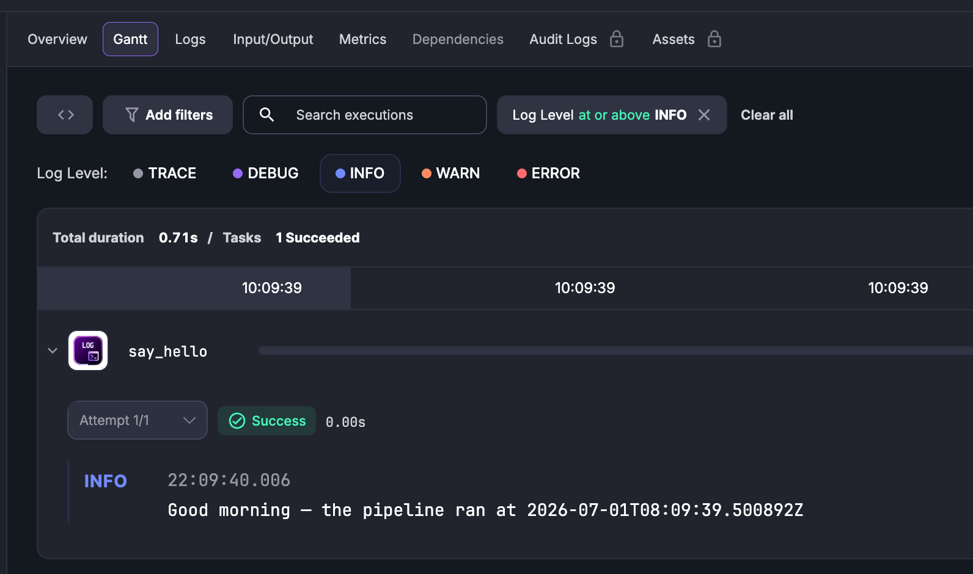Click the 0.71s total duration value
The width and height of the screenshot is (973, 574).
point(178,238)
